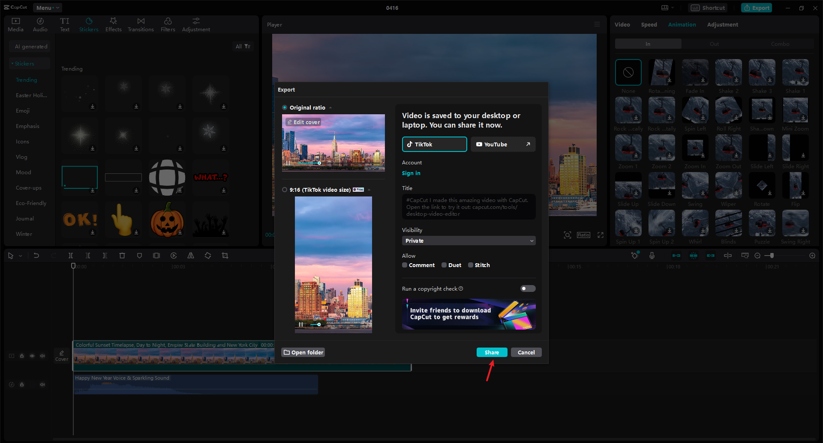Click the Sign in link

pyautogui.click(x=411, y=173)
